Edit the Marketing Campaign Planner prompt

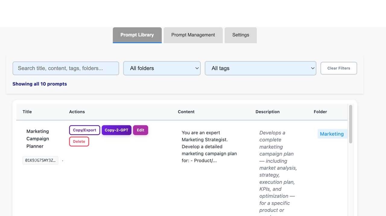tap(141, 130)
